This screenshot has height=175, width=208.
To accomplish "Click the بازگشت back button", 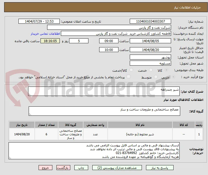I will click(x=63, y=168).
